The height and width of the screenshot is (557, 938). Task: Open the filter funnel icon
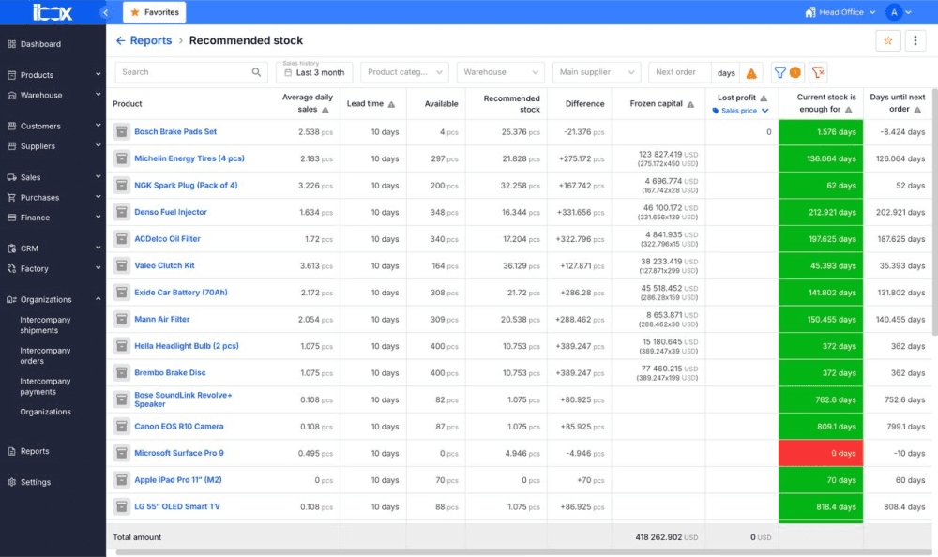pos(780,72)
